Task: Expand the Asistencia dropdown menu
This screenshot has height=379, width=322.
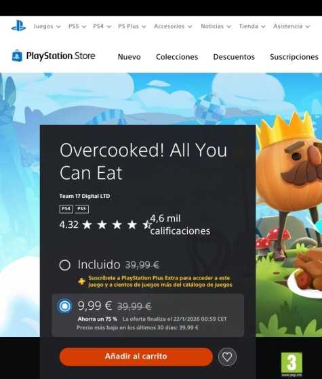Action: [x=291, y=26]
